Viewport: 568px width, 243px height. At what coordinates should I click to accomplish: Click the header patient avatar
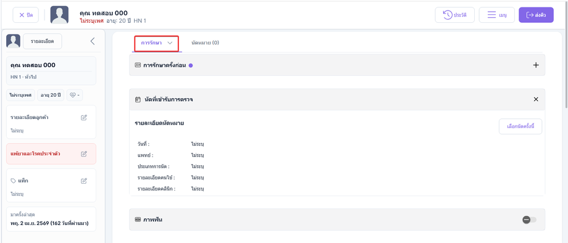pos(59,15)
